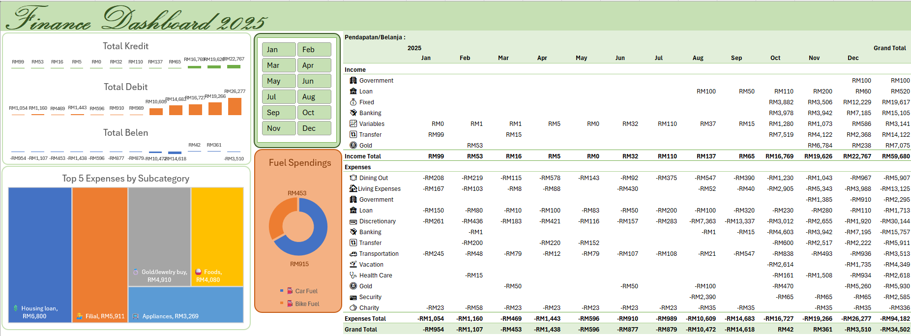Screen dimensions: 911x336
Task: Select the Appliances treemap tile
Action: (x=186, y=304)
